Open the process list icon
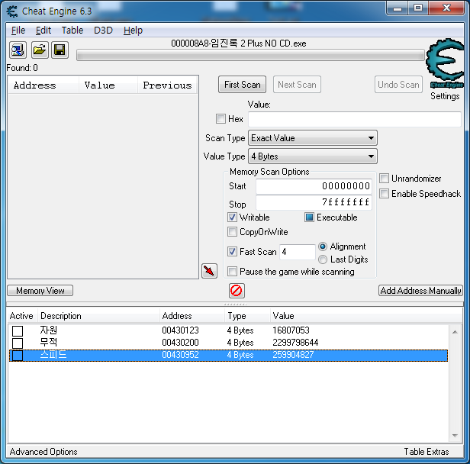 click(x=18, y=50)
